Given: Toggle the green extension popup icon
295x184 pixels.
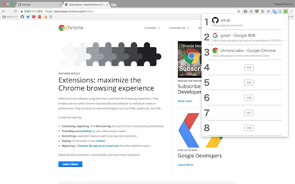Looking at the screenshot, I should tap(285, 11).
